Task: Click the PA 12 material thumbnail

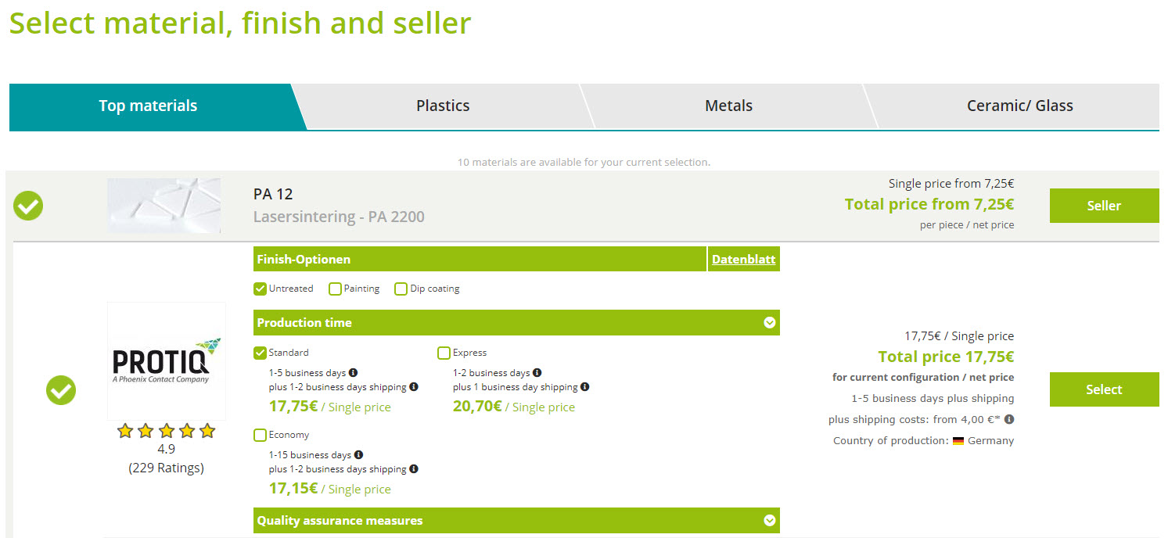Action: [x=164, y=206]
